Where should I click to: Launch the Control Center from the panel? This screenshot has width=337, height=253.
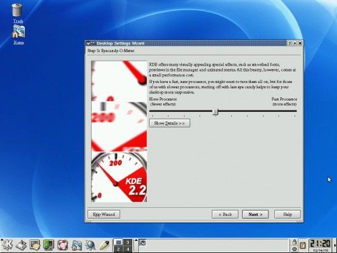[x=49, y=245]
